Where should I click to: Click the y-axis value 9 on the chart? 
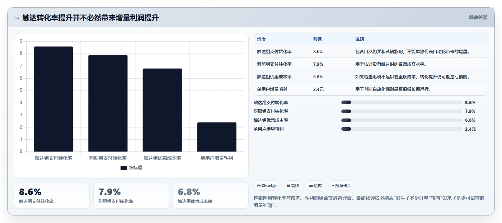pos(21,41)
